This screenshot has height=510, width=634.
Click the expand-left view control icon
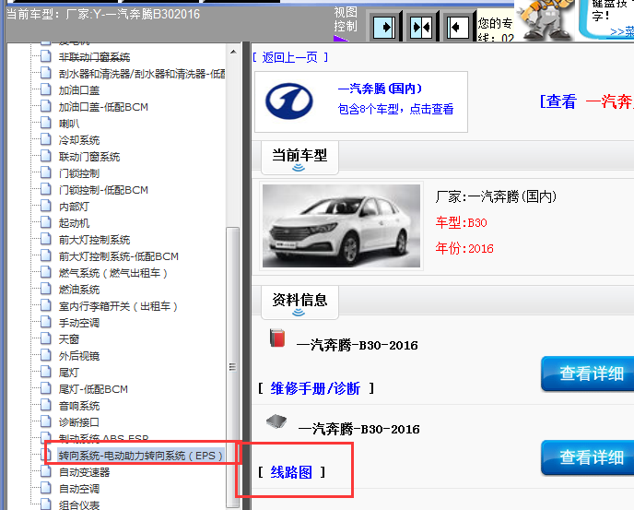coord(457,27)
